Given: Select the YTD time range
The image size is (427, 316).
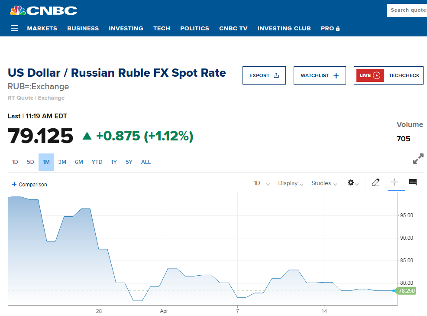Looking at the screenshot, I should (x=97, y=162).
